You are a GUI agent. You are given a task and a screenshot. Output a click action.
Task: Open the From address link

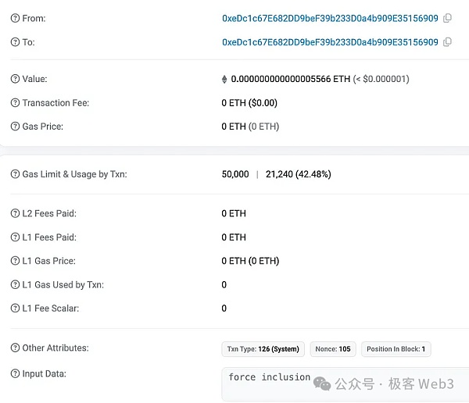[x=330, y=18]
